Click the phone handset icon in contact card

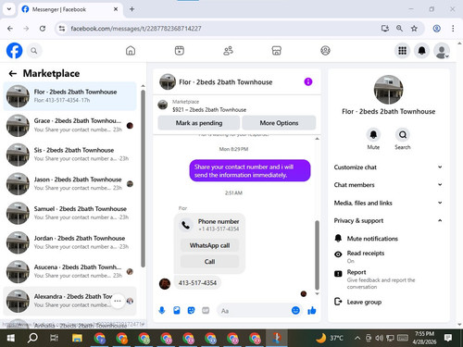coord(186,225)
